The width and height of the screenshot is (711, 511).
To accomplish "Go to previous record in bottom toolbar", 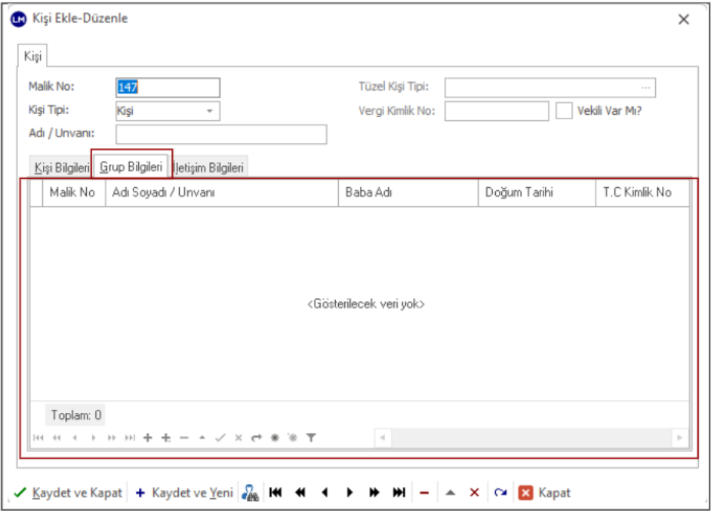I will (x=325, y=493).
